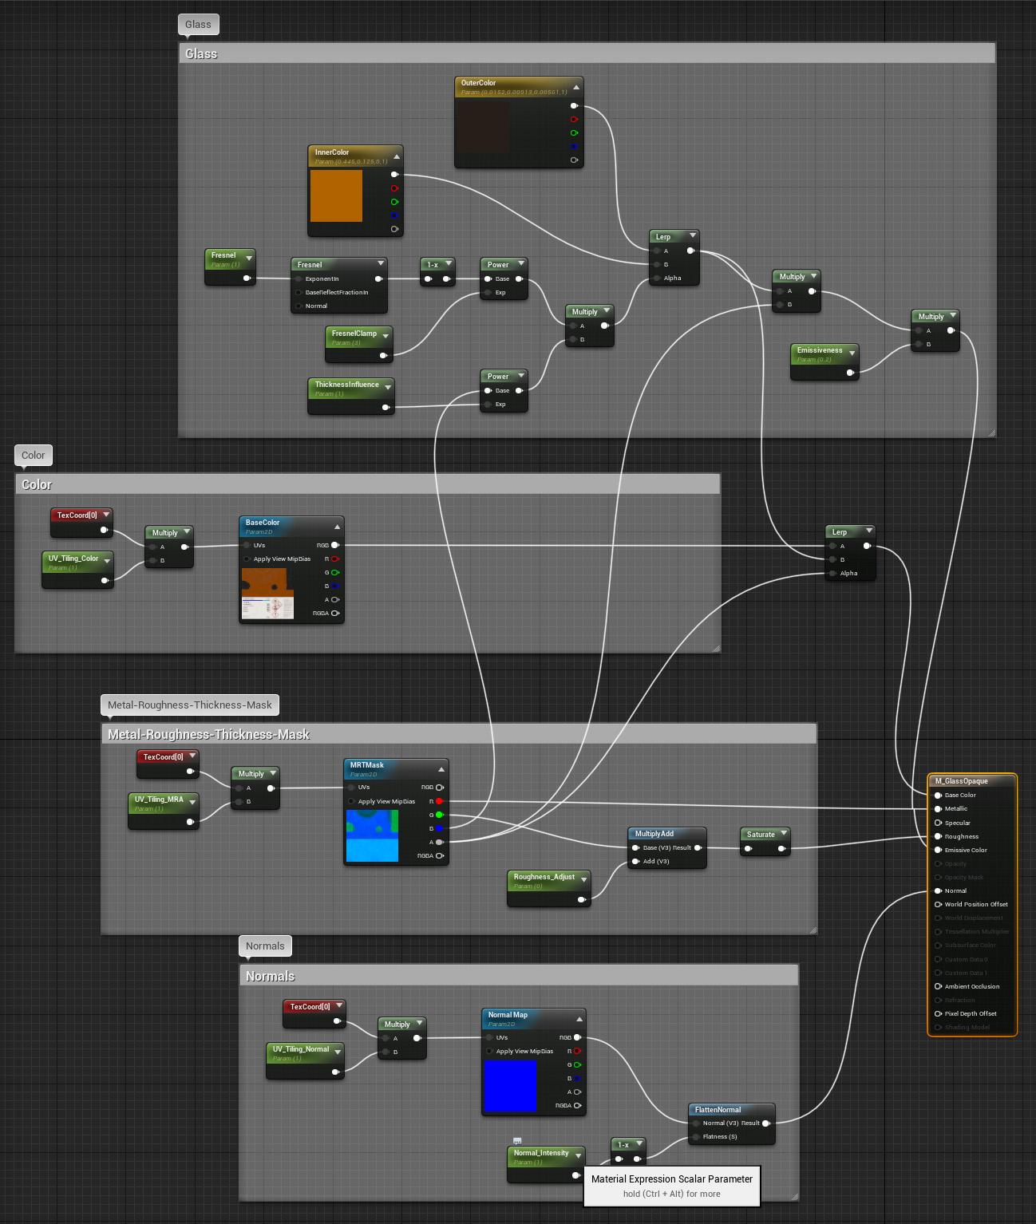Screen dimensions: 1036x1224
Task: Click the Pixel Depth Offset input pin
Action: click(938, 1013)
